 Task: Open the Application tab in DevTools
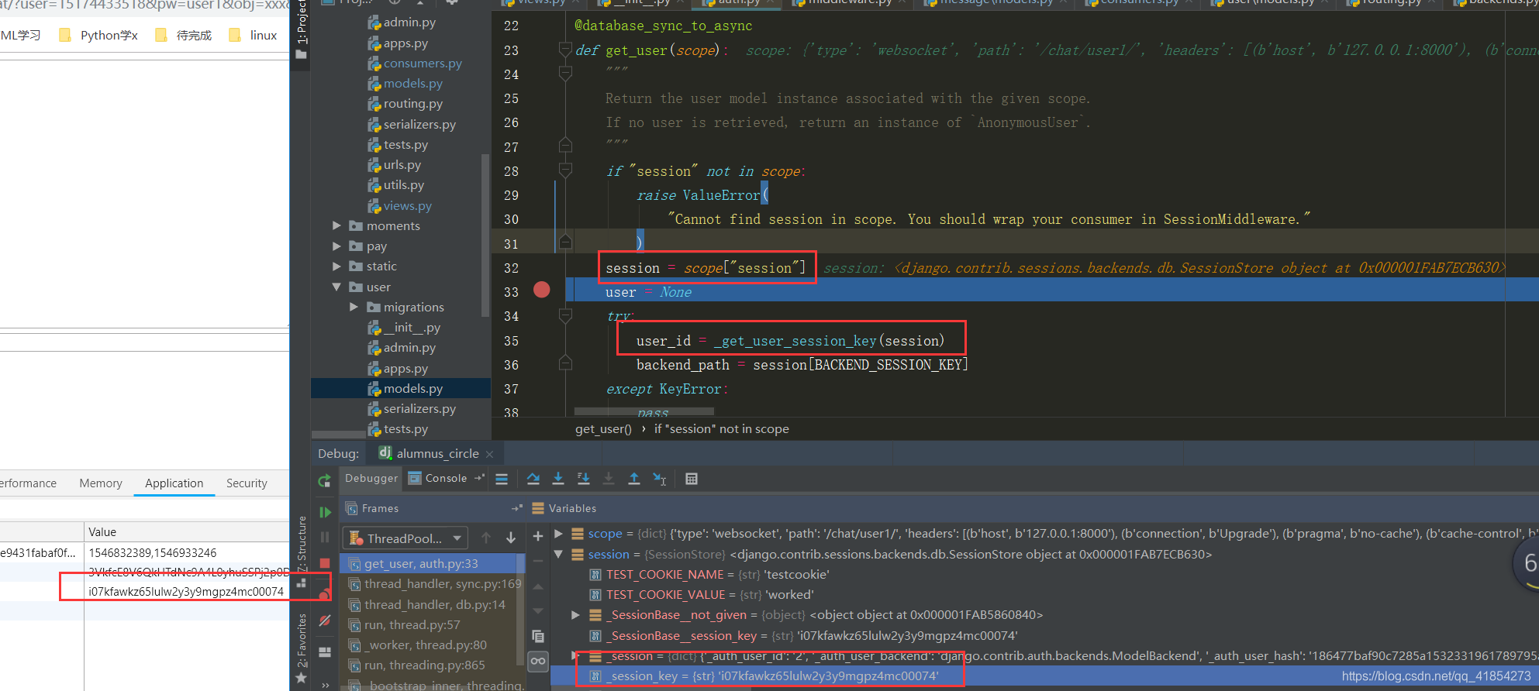point(174,483)
